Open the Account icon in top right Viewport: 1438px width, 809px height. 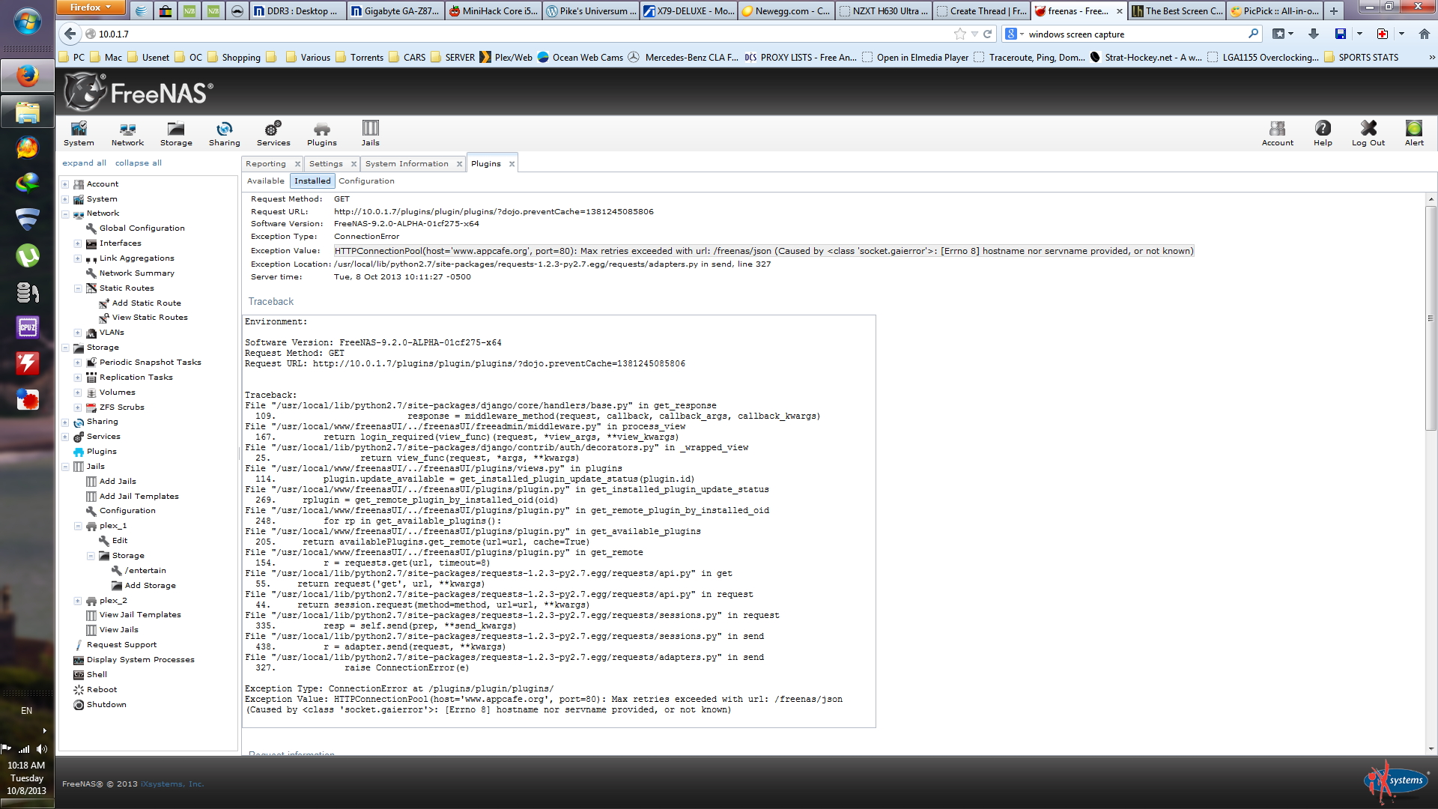click(1278, 134)
